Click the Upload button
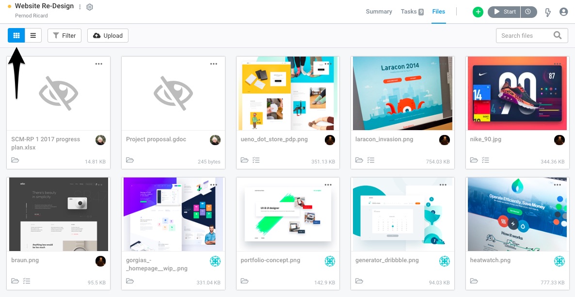 (x=108, y=35)
